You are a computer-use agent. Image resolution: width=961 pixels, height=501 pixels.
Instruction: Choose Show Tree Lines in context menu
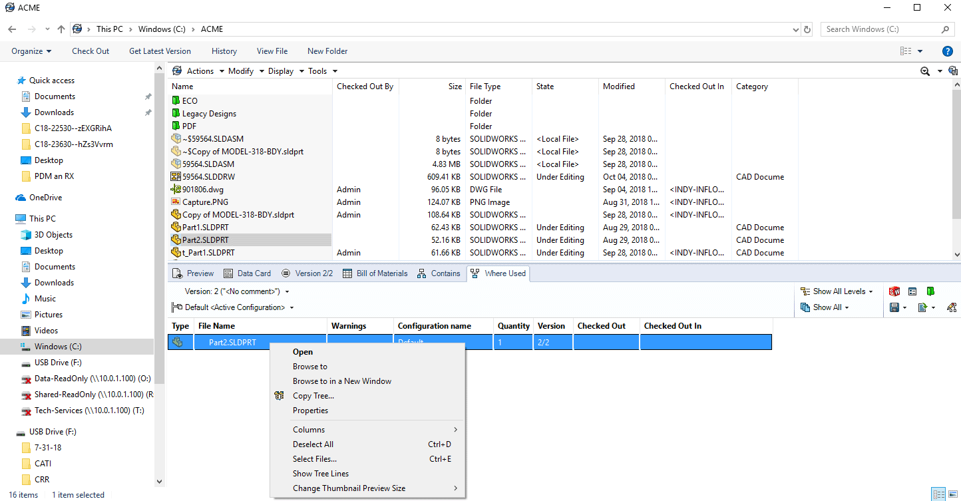pos(367,474)
